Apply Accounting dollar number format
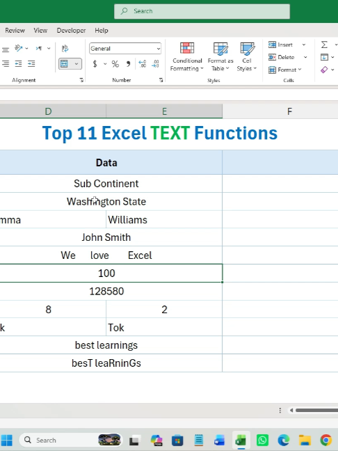The width and height of the screenshot is (338, 451). [95, 64]
